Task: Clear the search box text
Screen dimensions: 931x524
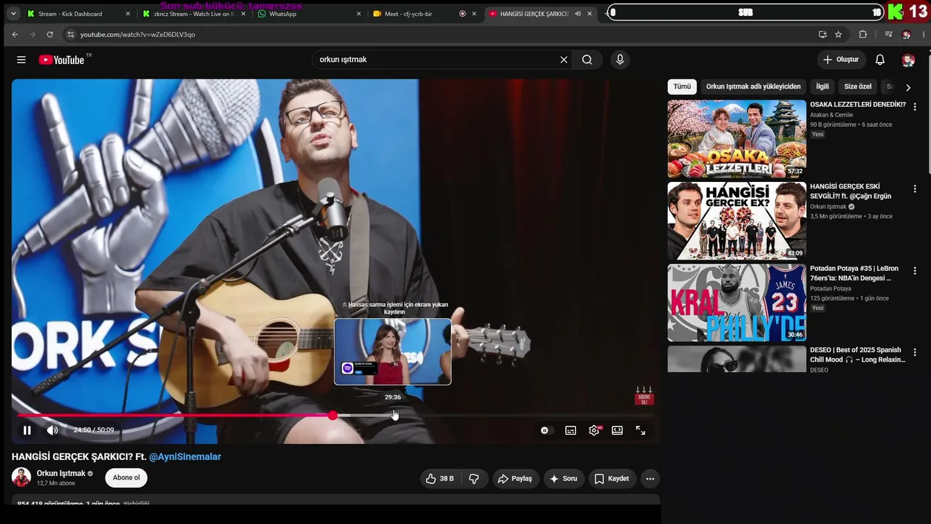Action: tap(564, 60)
